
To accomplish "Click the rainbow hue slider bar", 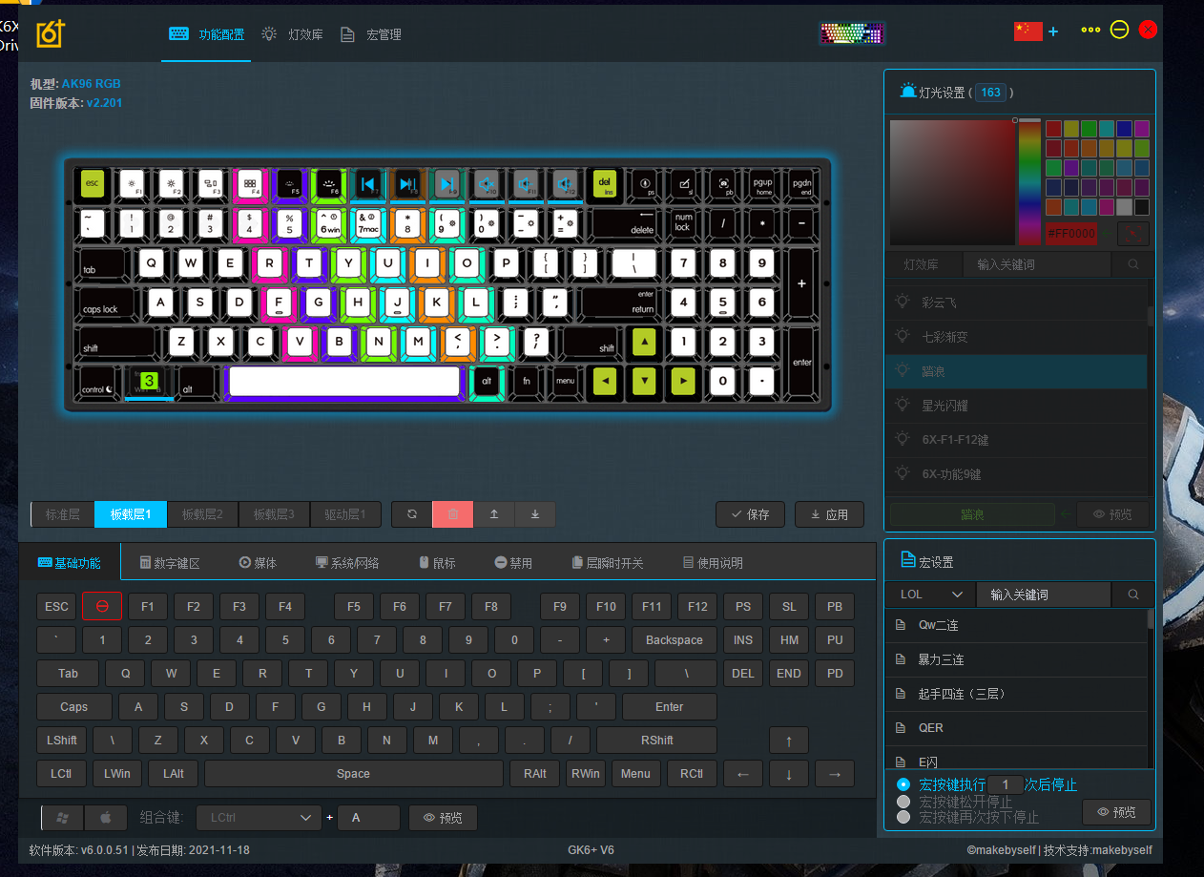I will [1029, 183].
